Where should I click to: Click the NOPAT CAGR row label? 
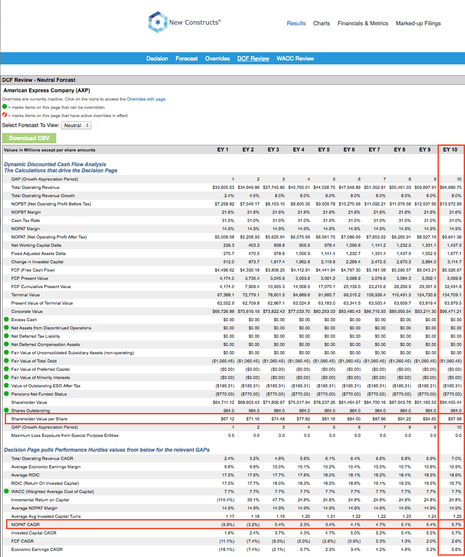point(25,525)
